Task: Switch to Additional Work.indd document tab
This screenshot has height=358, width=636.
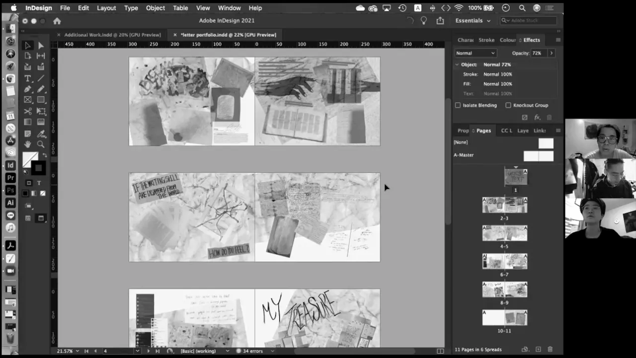Action: tap(112, 35)
